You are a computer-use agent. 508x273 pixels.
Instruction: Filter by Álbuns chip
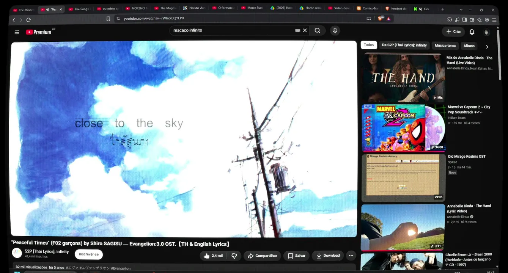pos(469,46)
